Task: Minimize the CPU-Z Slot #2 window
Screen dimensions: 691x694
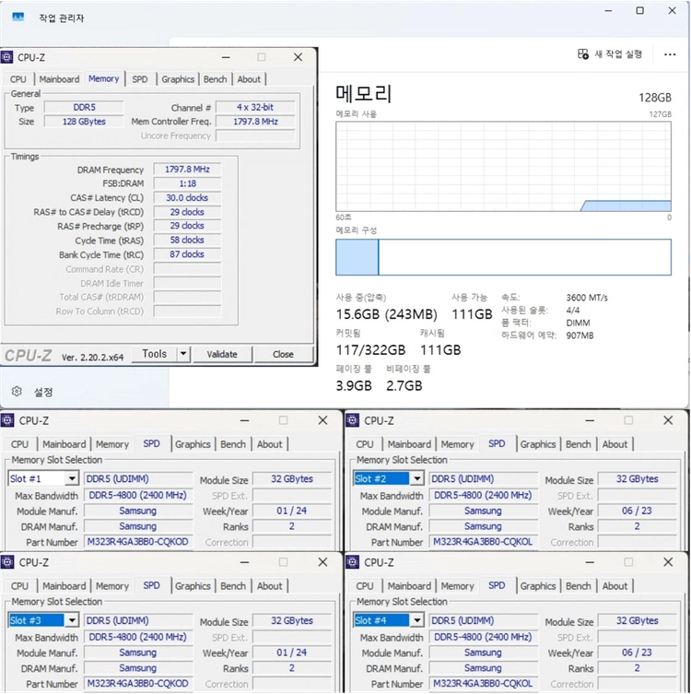Action: (590, 420)
